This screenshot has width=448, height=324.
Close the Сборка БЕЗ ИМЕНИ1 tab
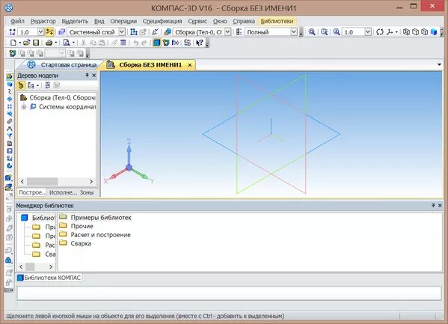coord(190,65)
